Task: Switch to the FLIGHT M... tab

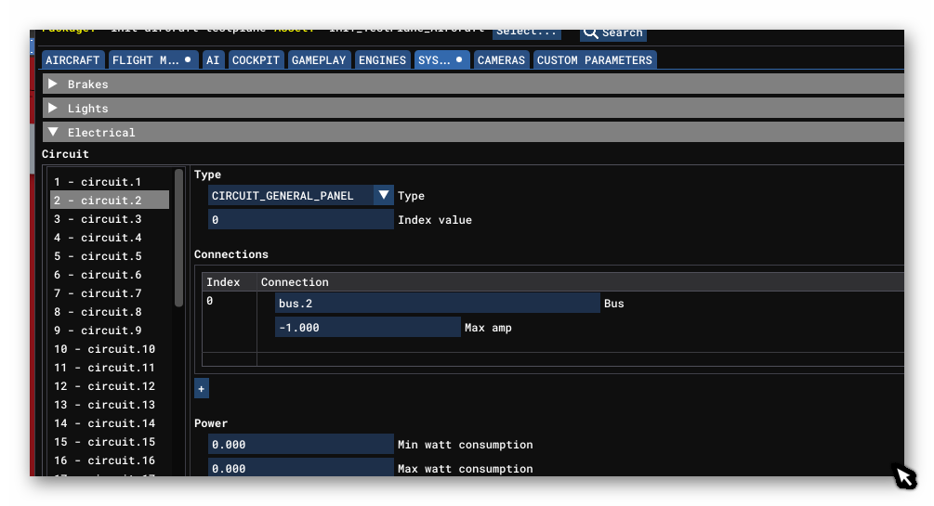Action: pos(151,60)
